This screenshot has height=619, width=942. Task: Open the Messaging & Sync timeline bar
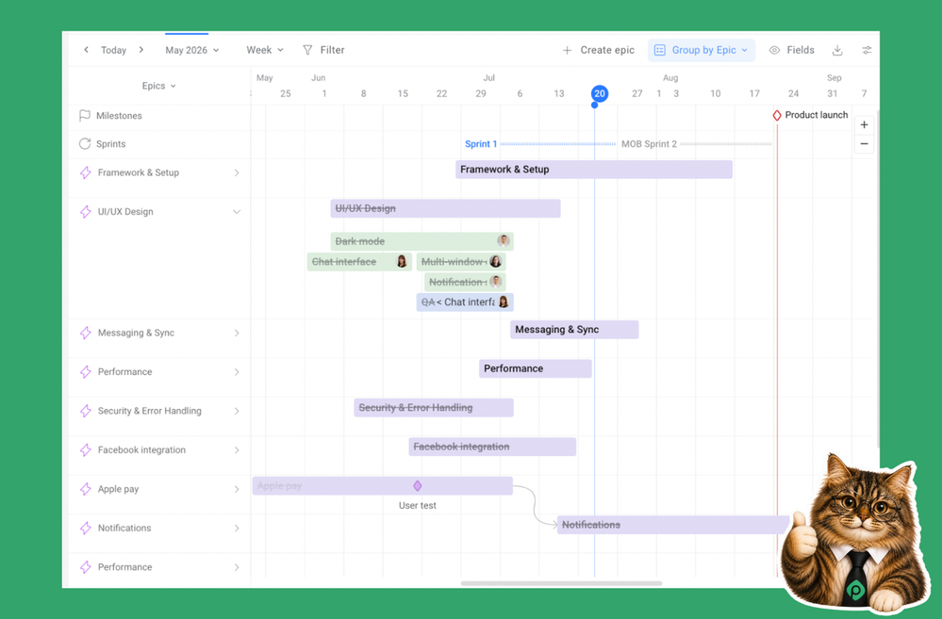click(x=574, y=330)
